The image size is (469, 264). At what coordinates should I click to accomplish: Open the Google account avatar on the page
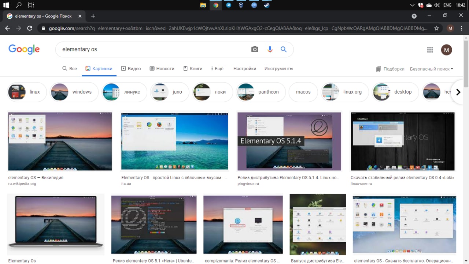click(x=446, y=50)
